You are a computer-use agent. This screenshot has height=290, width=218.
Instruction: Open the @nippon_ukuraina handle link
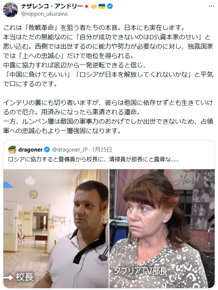coord(44,14)
